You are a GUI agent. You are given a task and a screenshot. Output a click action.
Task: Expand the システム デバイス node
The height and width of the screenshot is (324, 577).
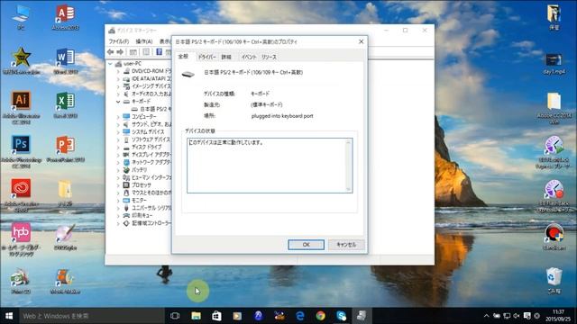(118, 132)
